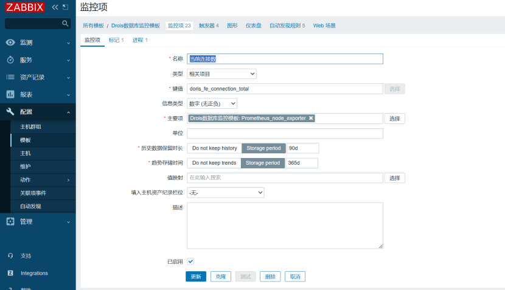This screenshot has height=290, width=505.
Task: Click the 克隆 button
Action: point(221,277)
